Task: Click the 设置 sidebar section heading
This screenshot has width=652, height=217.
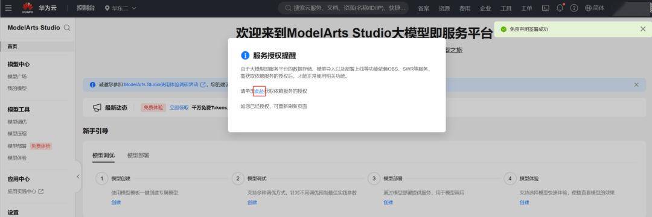Action: (13, 212)
